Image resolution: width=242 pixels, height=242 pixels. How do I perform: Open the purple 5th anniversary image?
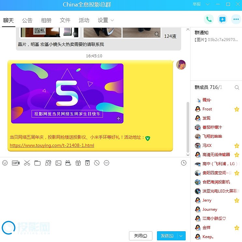pos(67,93)
